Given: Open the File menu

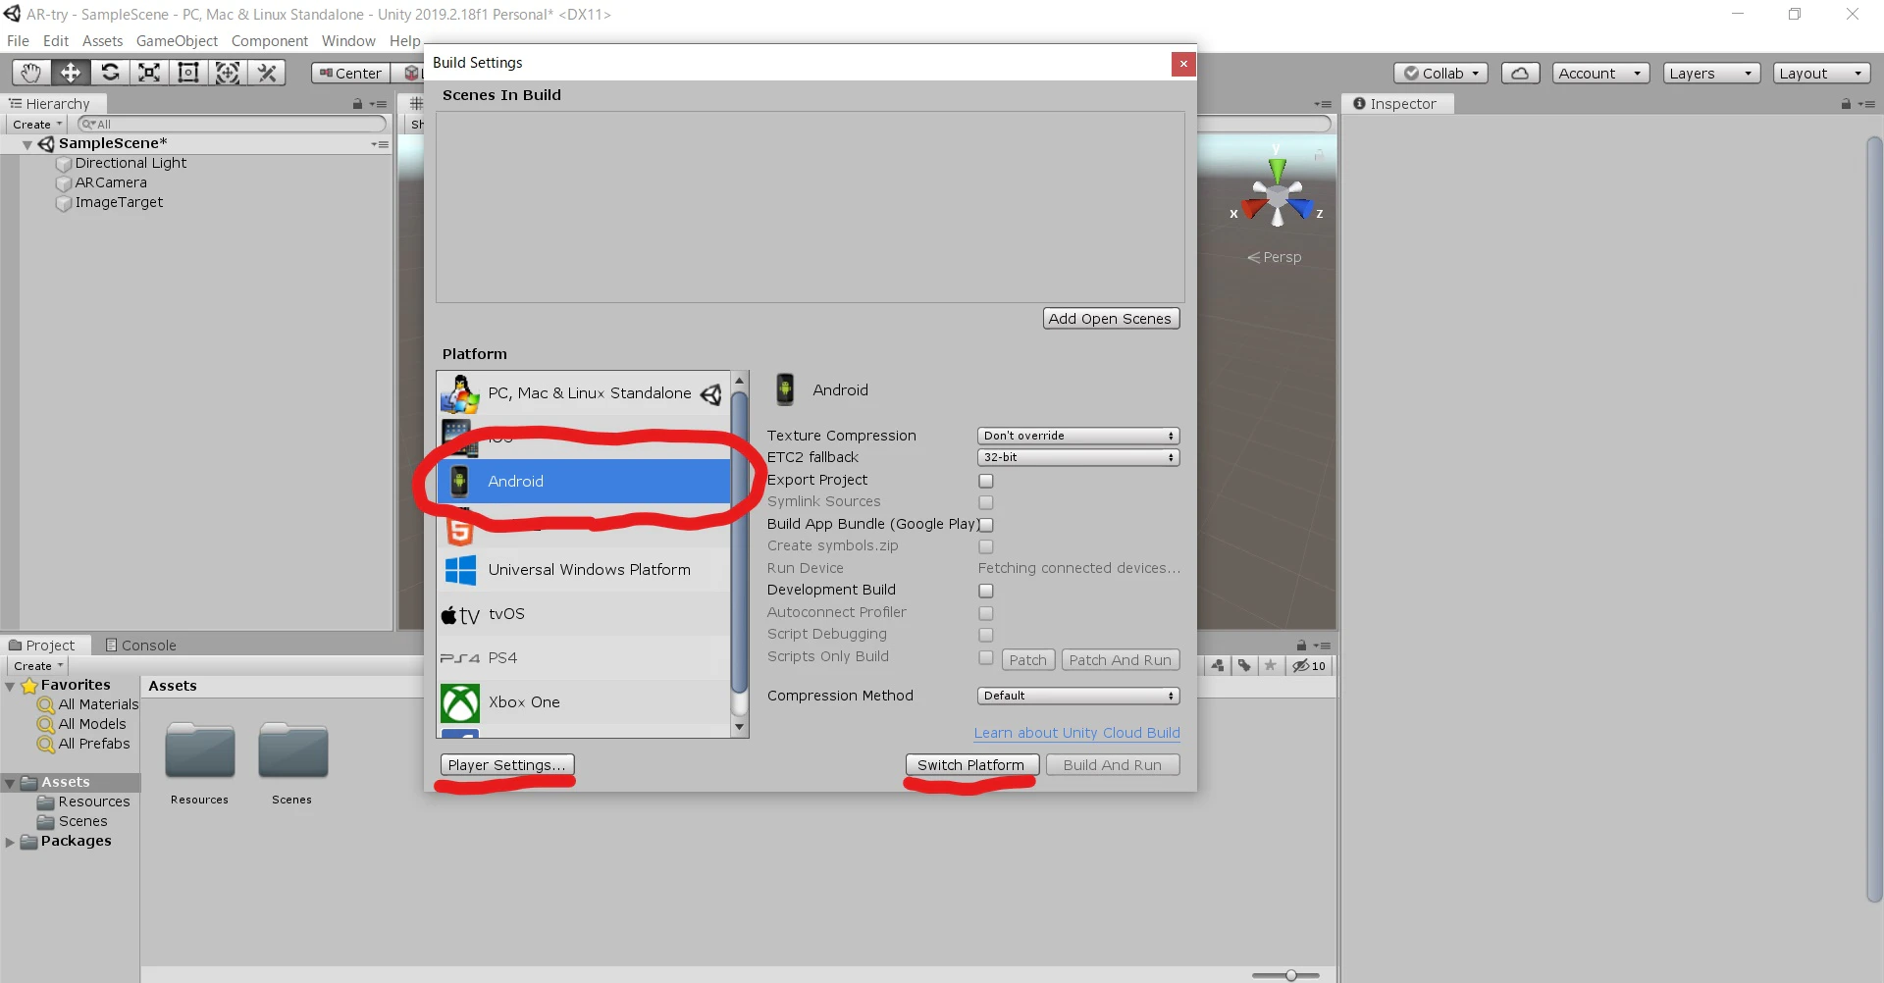Looking at the screenshot, I should click(x=18, y=41).
